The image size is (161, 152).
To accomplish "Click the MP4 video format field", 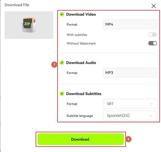I will (130, 24).
